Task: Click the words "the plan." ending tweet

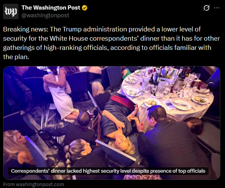Action: pos(16,57)
